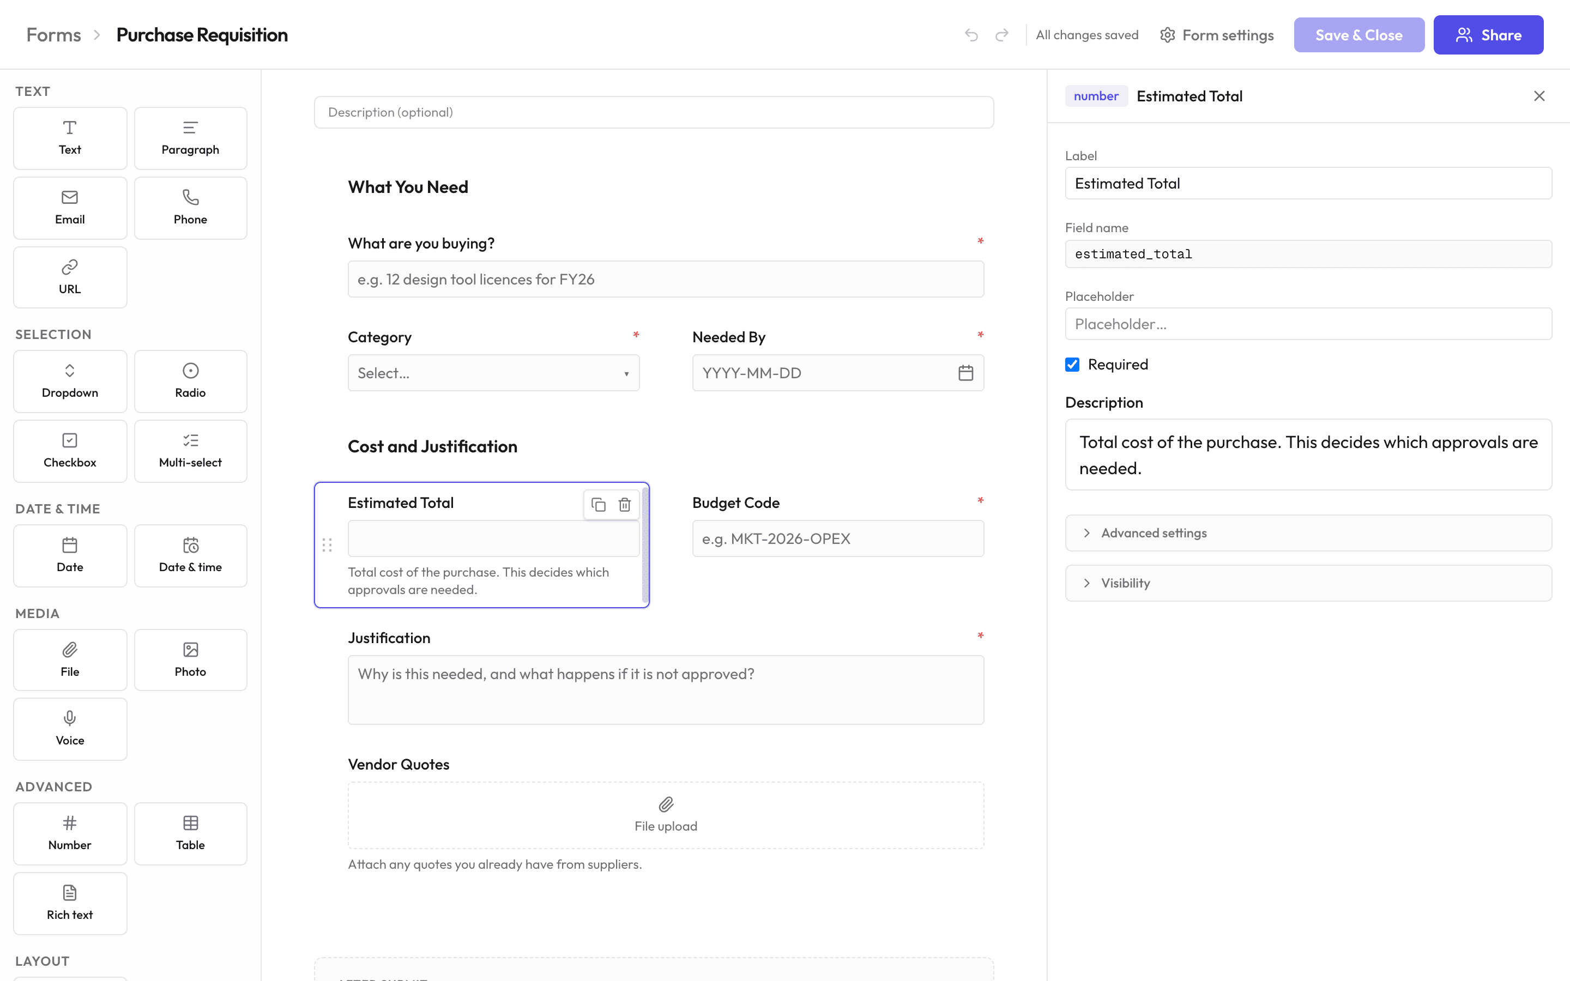The width and height of the screenshot is (1570, 981).
Task: Click the Placeholder input in properties
Action: click(x=1308, y=324)
